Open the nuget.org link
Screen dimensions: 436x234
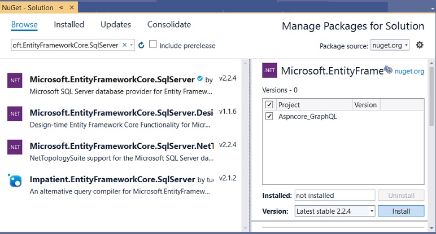(x=409, y=72)
